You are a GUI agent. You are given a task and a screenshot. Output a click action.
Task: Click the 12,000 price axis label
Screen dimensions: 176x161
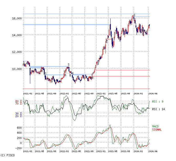[x=17, y=52]
